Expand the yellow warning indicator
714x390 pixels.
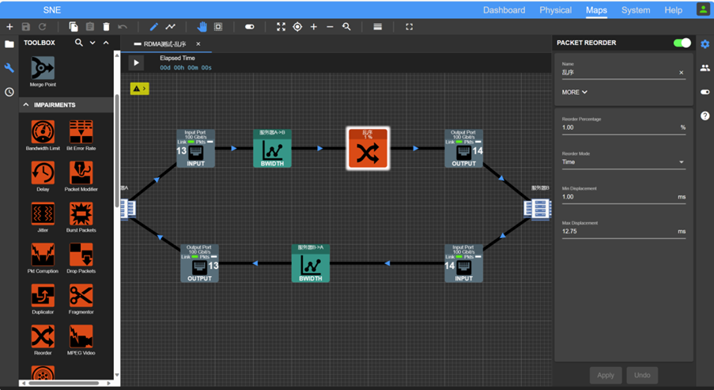pos(139,89)
